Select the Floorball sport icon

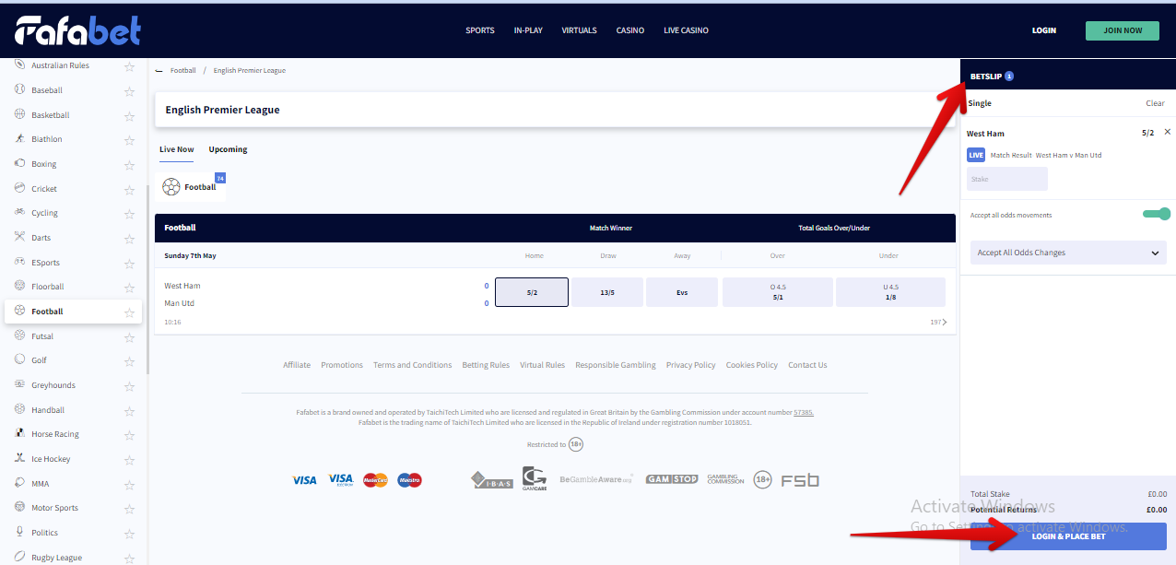20,286
